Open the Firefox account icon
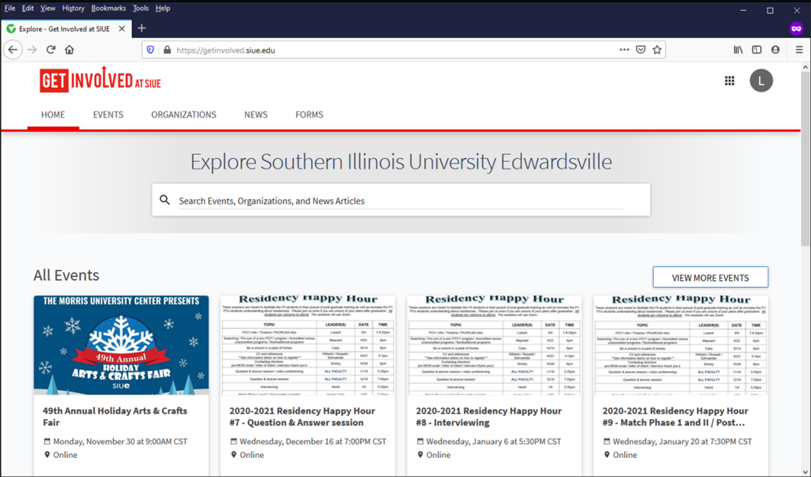This screenshot has height=477, width=811. [776, 50]
